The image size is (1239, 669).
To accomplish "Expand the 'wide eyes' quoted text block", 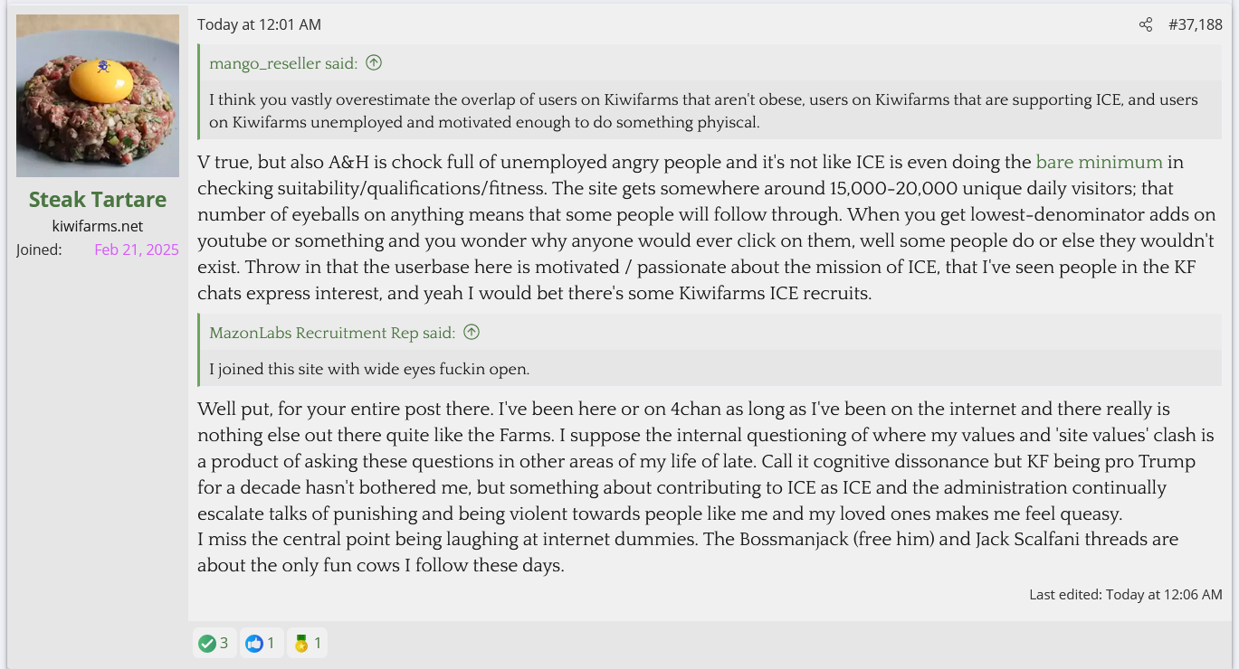I will tap(369, 369).
